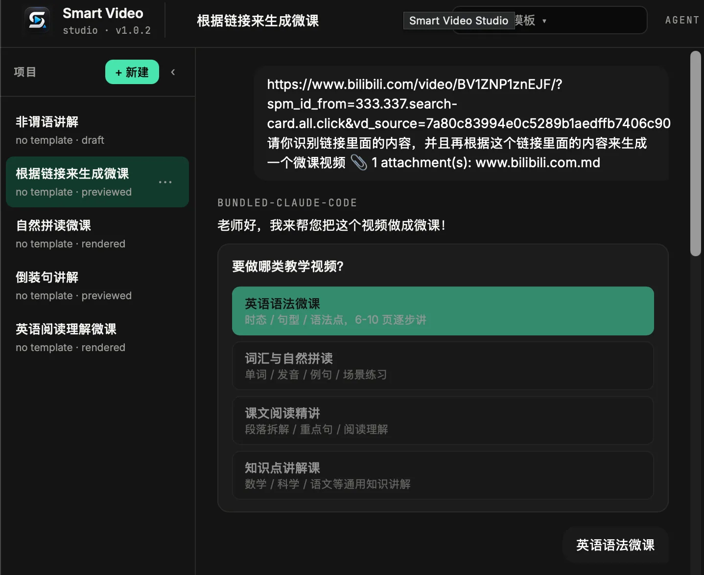Click the studio v1.0.2 version text
Screen dimensions: 704x575
[x=107, y=30]
